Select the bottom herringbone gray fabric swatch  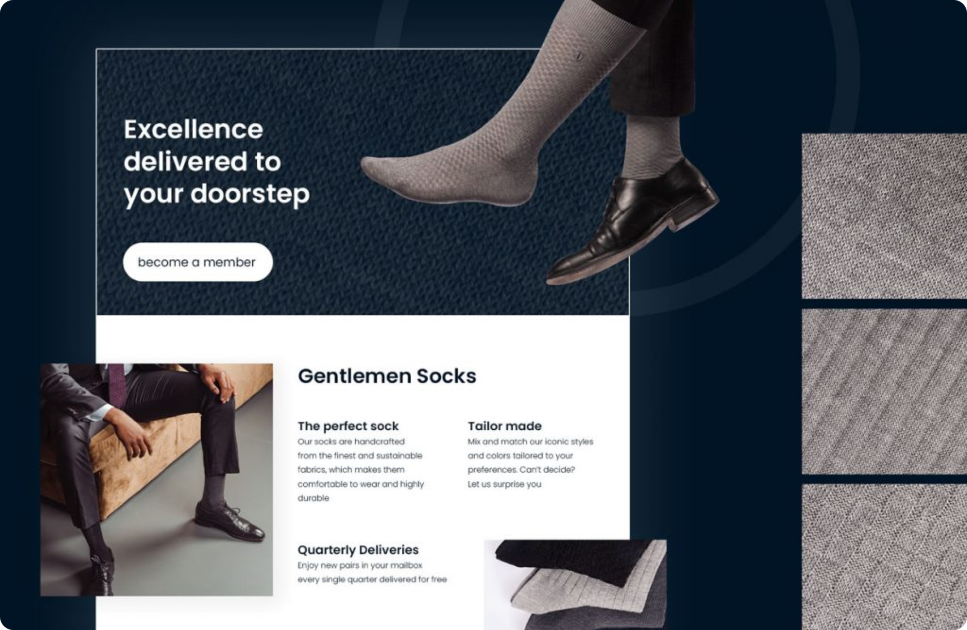pyautogui.click(x=884, y=557)
